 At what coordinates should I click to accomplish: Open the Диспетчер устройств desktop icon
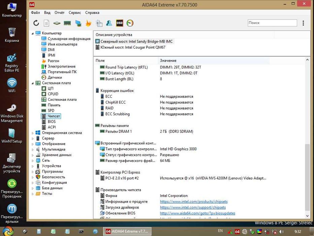tap(12, 163)
